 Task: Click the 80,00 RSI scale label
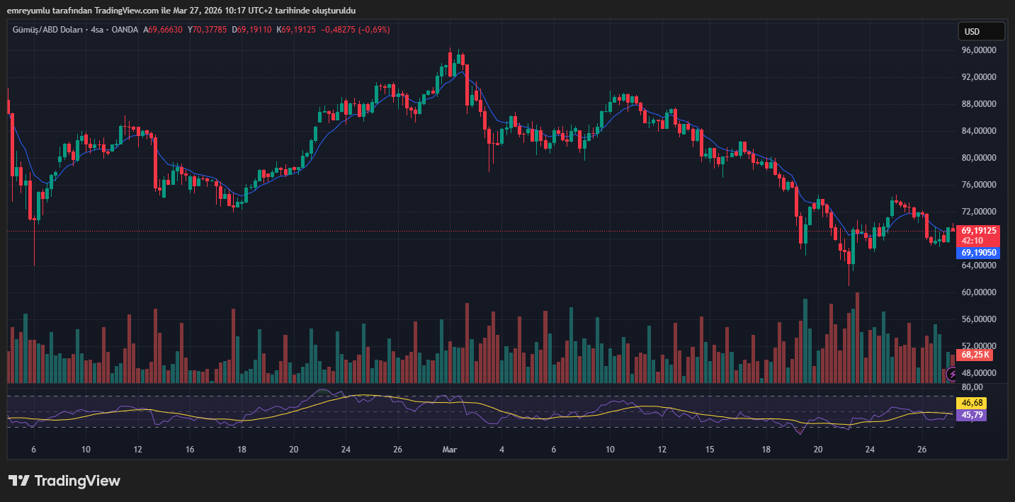coord(972,387)
